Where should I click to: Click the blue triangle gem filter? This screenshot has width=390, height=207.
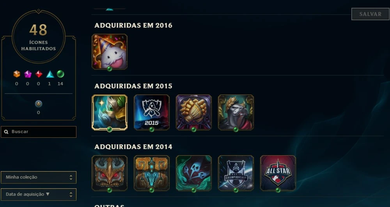point(50,74)
